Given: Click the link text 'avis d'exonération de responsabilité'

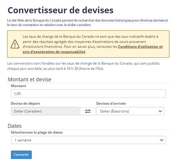Looking at the screenshot, I should click(54, 52).
